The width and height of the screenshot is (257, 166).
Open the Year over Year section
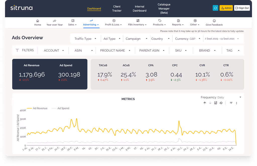54,22
